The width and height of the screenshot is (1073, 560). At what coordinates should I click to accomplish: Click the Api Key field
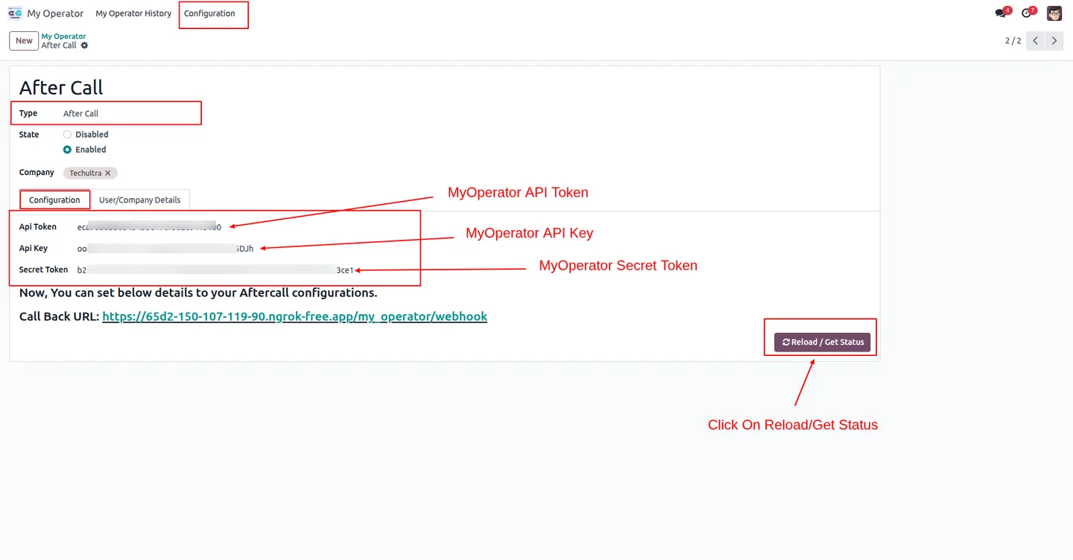[x=165, y=248]
